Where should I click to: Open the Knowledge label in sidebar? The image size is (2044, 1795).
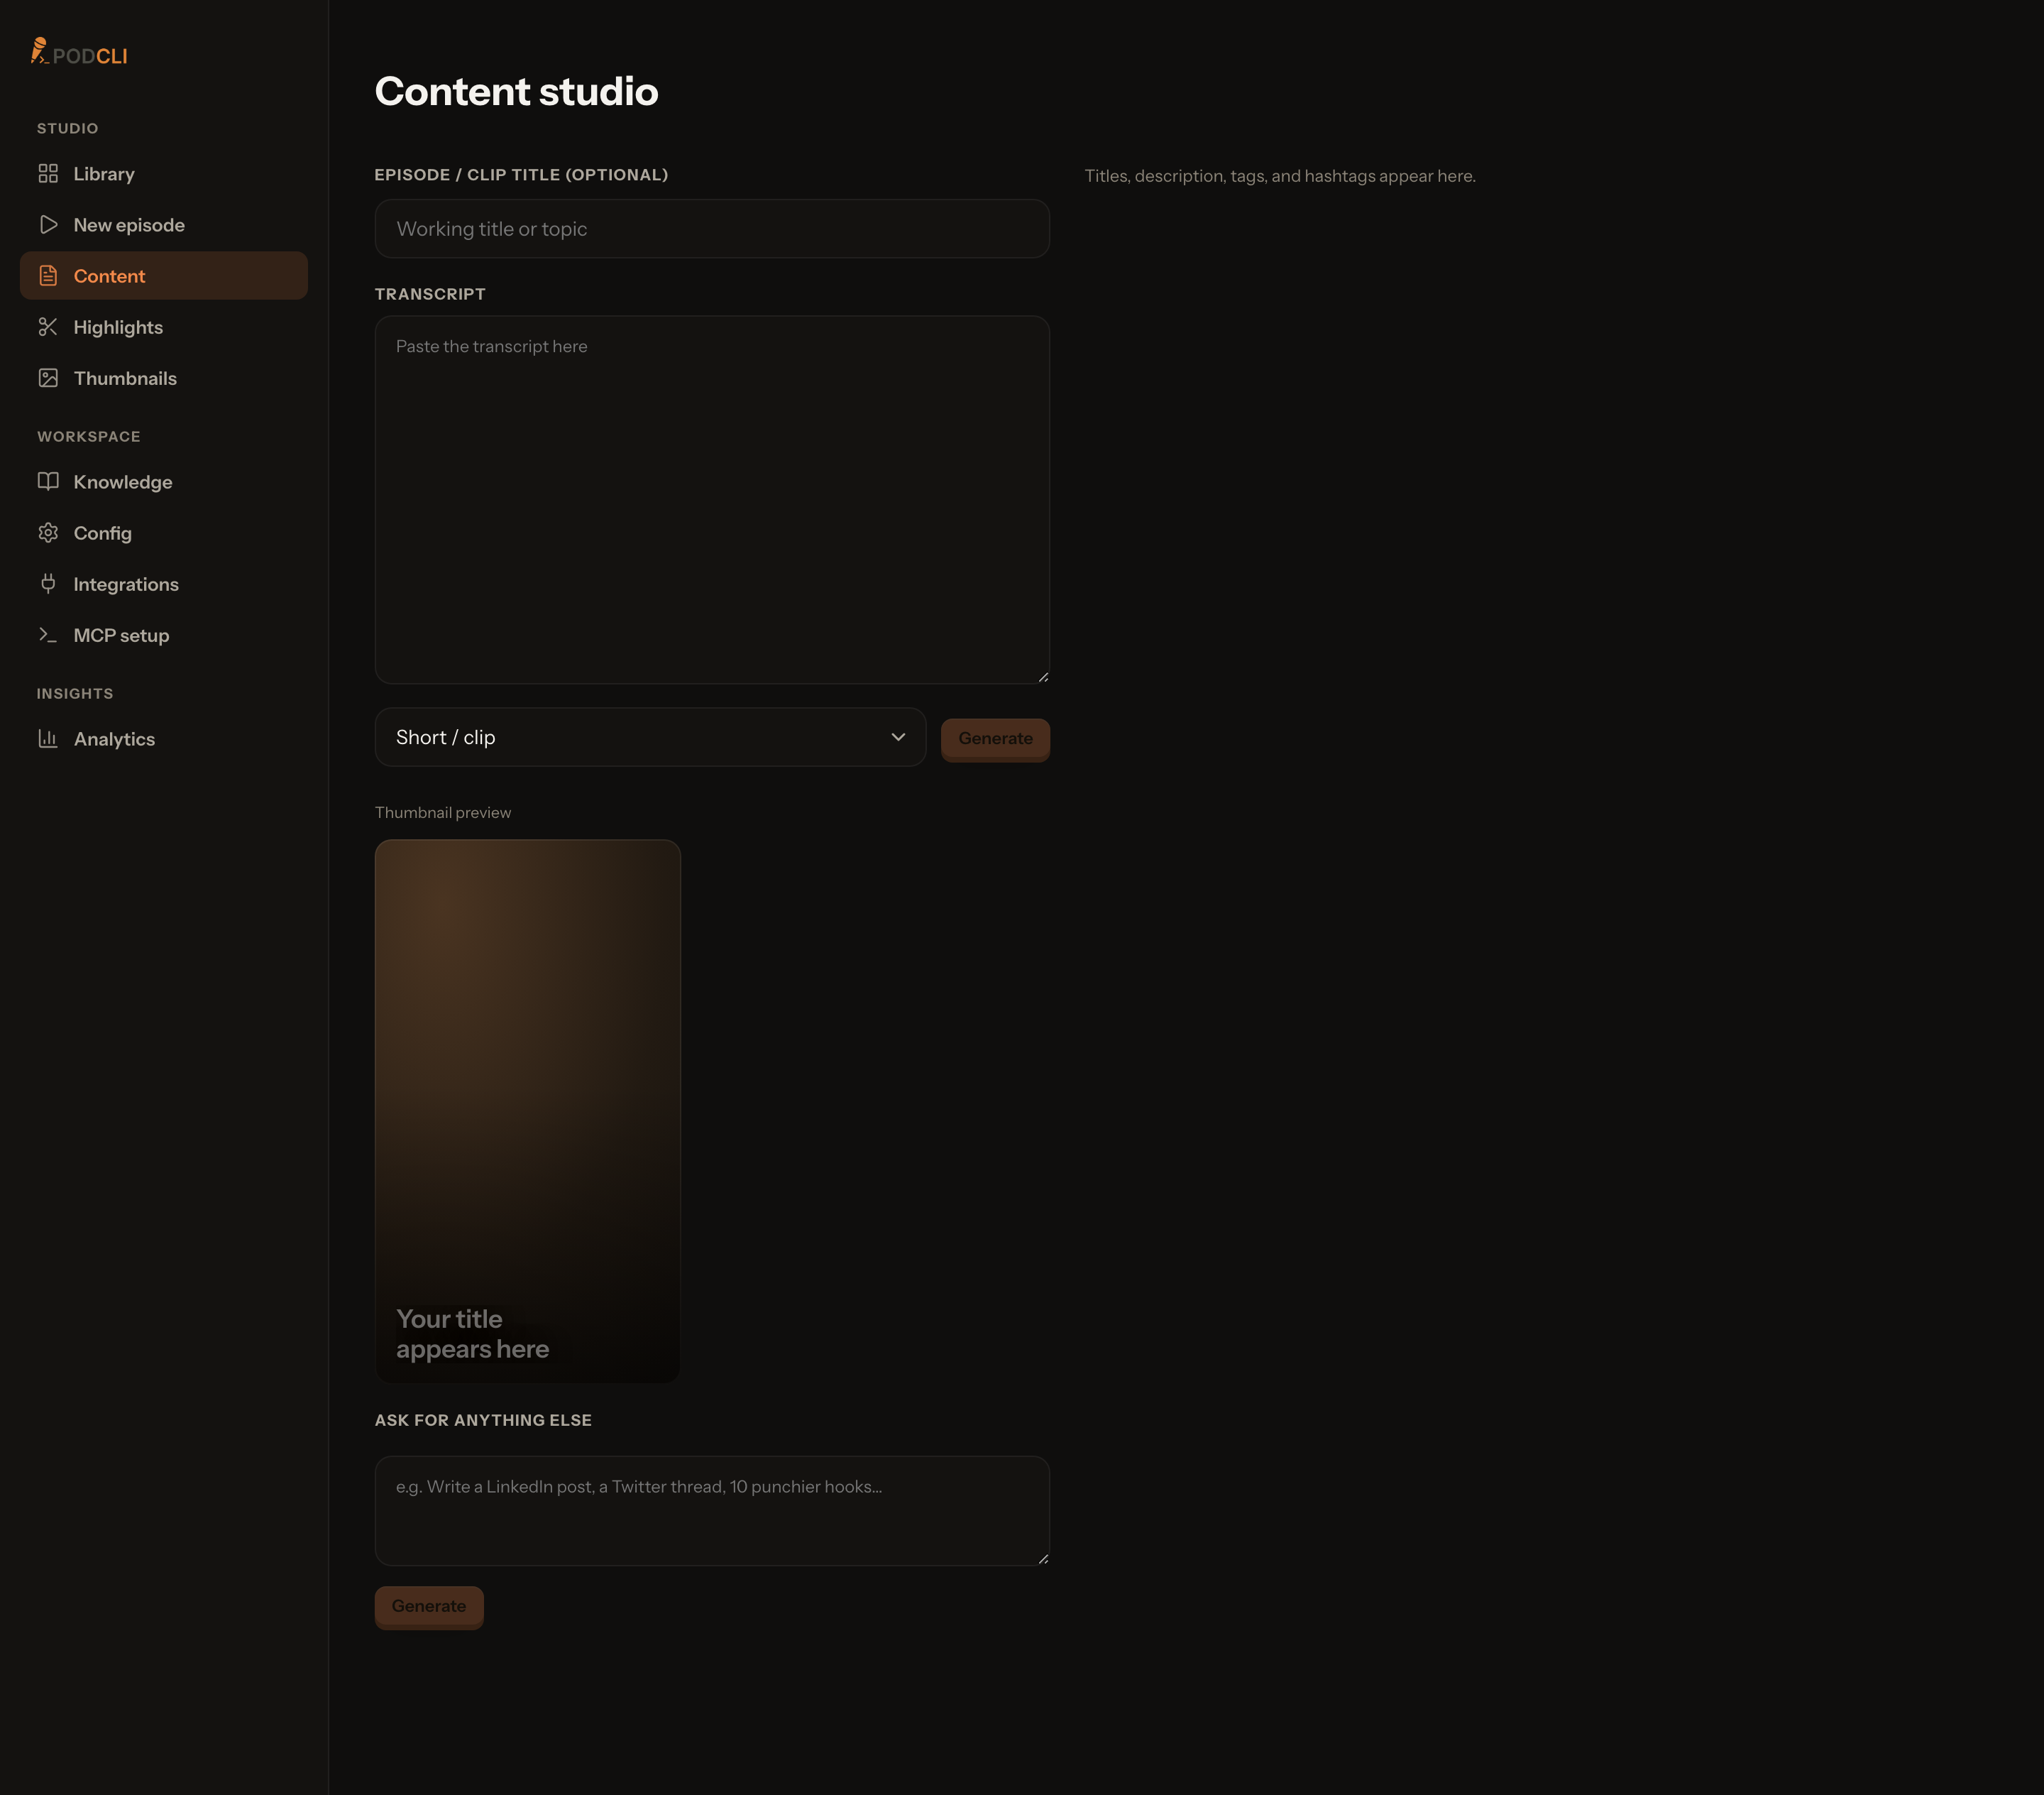coord(123,482)
